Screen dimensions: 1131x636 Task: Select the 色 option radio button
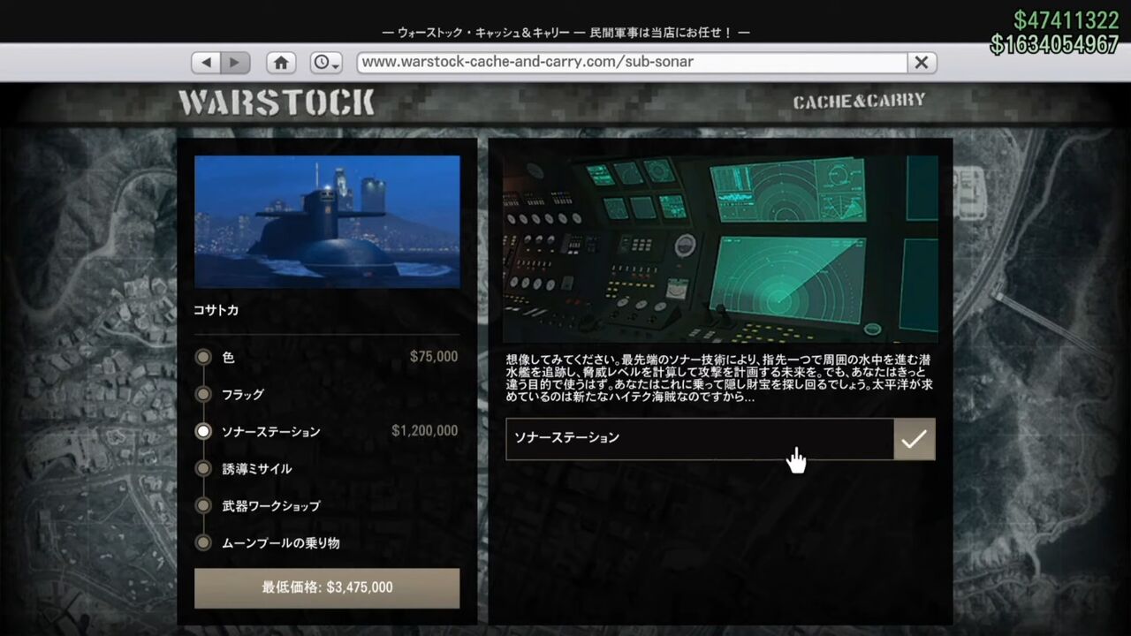tap(203, 357)
